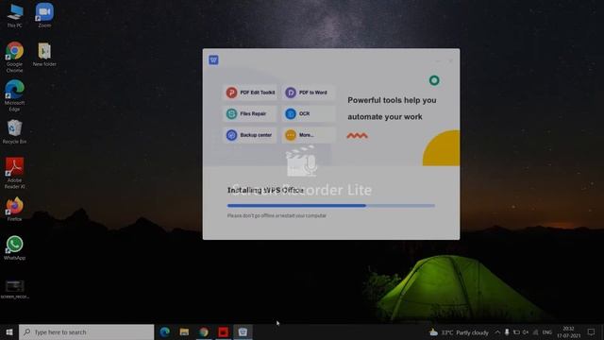Select the Google Chrome desktop shortcut
Viewport: 604px width, 340px height.
[15, 58]
